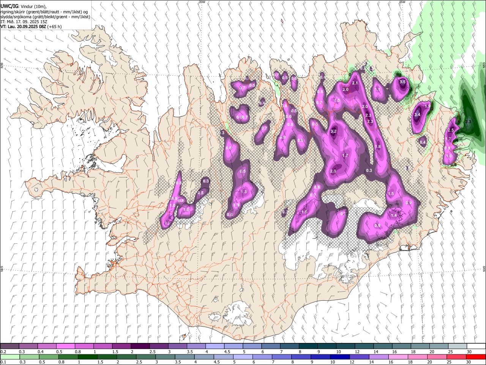
Task: Pick the pale pink 16–18 rain scale swatch
Action: pyautogui.click(x=398, y=357)
